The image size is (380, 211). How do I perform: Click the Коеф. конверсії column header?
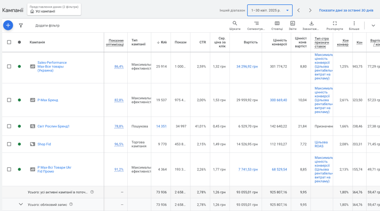[342, 42]
